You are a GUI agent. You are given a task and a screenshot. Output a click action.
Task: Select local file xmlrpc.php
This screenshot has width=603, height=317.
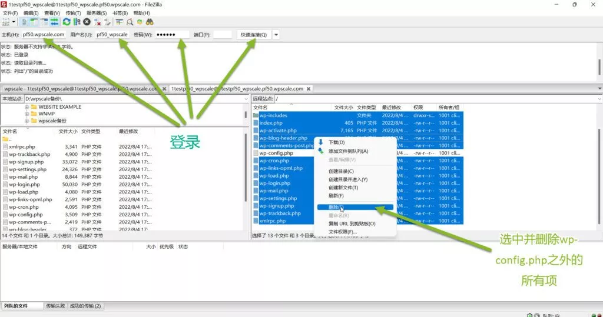(x=22, y=147)
